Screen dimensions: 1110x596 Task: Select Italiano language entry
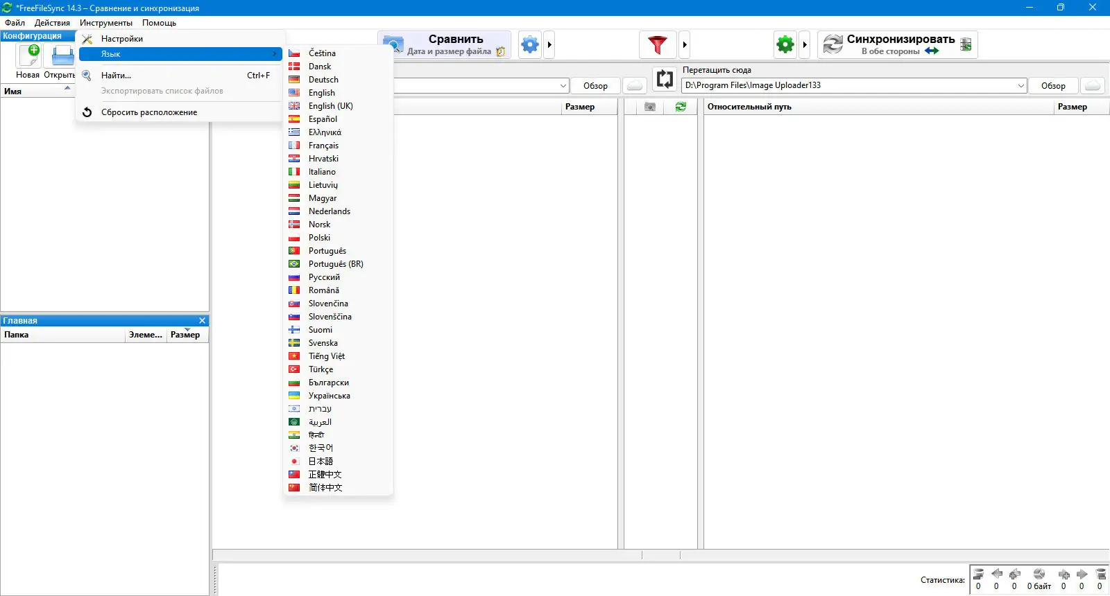tap(339, 172)
